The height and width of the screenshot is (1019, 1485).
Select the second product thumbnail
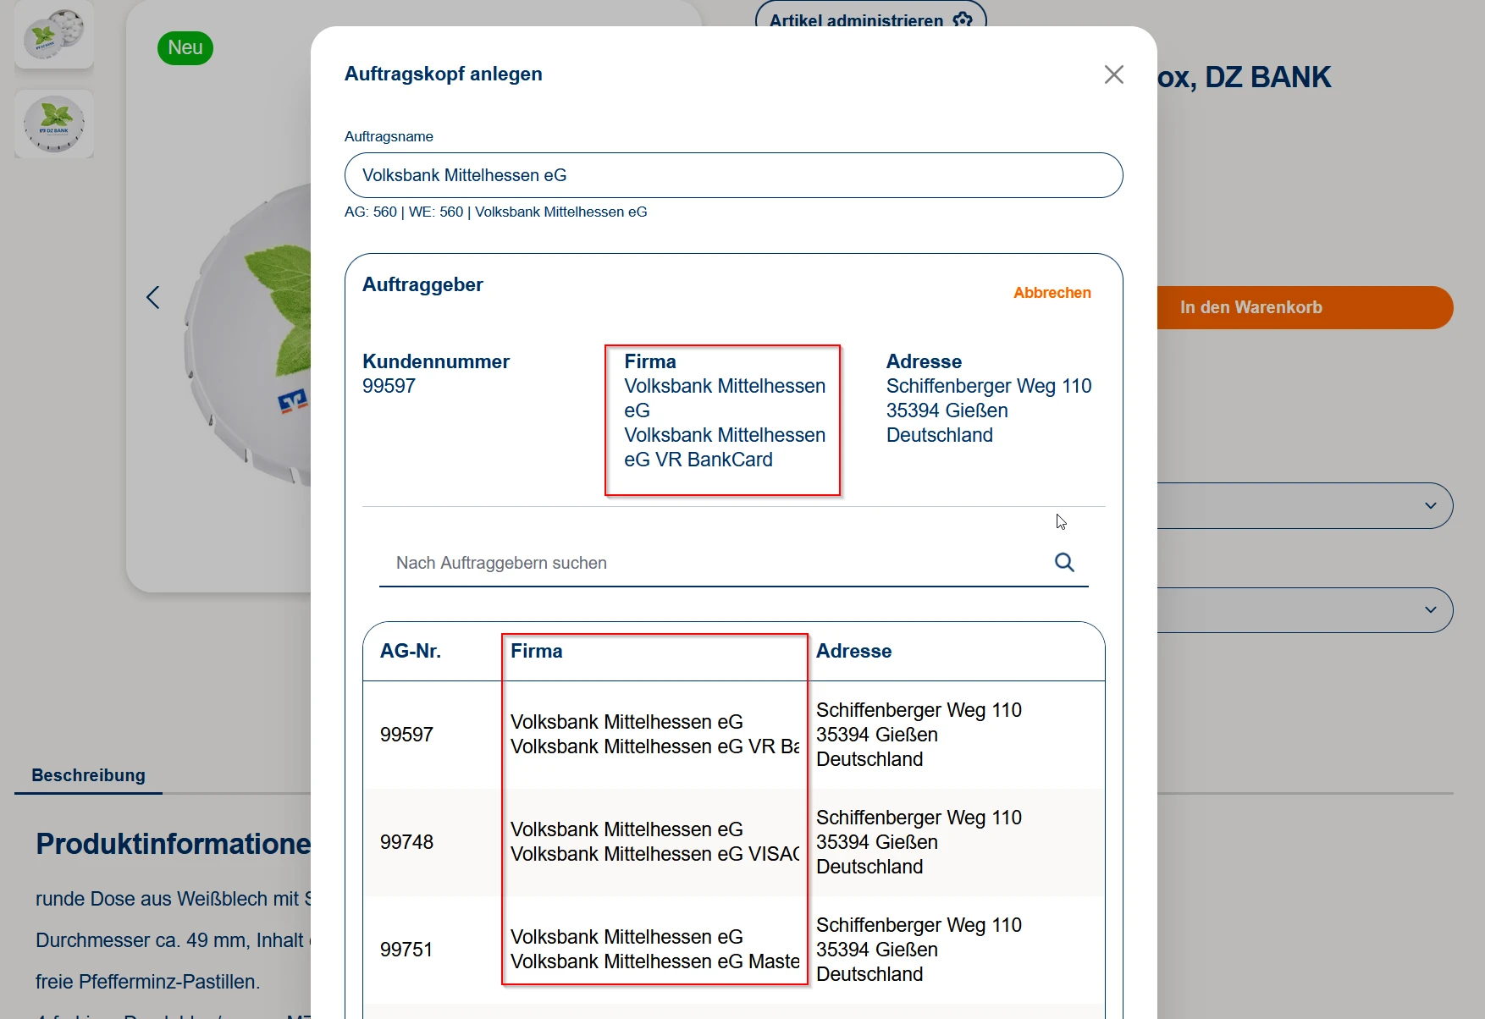[x=54, y=124]
